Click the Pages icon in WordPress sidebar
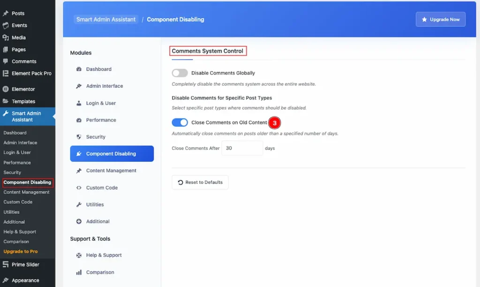Image resolution: width=480 pixels, height=287 pixels. pos(6,49)
